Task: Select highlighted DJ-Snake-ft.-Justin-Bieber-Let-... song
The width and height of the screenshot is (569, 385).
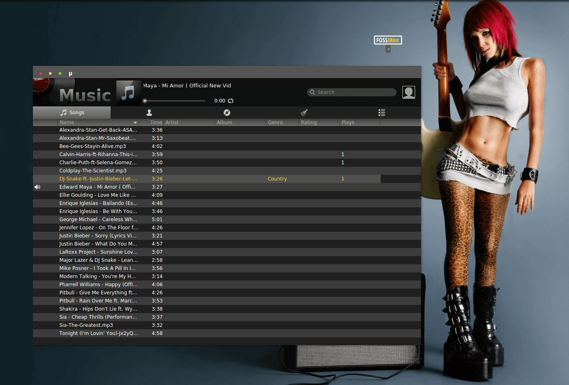Action: (x=98, y=179)
